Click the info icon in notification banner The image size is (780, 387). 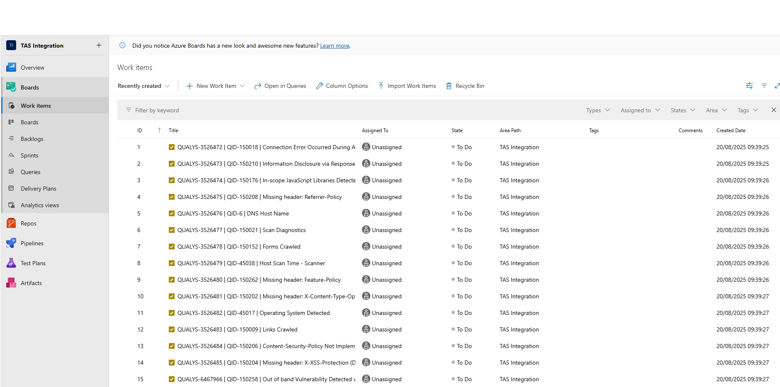122,45
